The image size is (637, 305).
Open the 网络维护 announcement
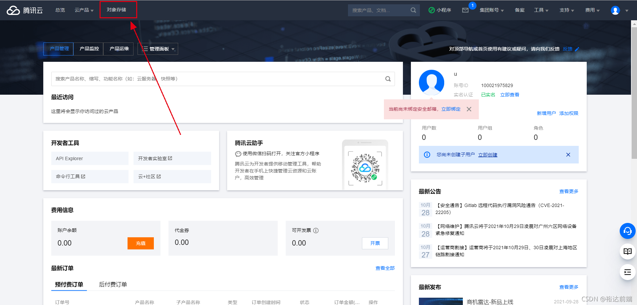pos(505,230)
